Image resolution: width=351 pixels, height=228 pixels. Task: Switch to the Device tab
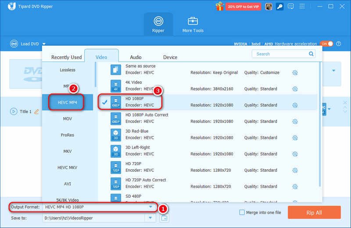tap(170, 57)
